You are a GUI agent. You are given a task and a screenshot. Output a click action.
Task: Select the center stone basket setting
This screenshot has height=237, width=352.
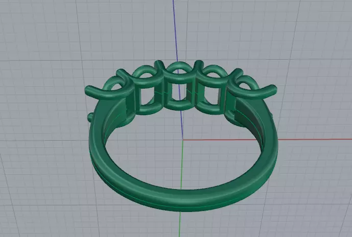(x=178, y=86)
